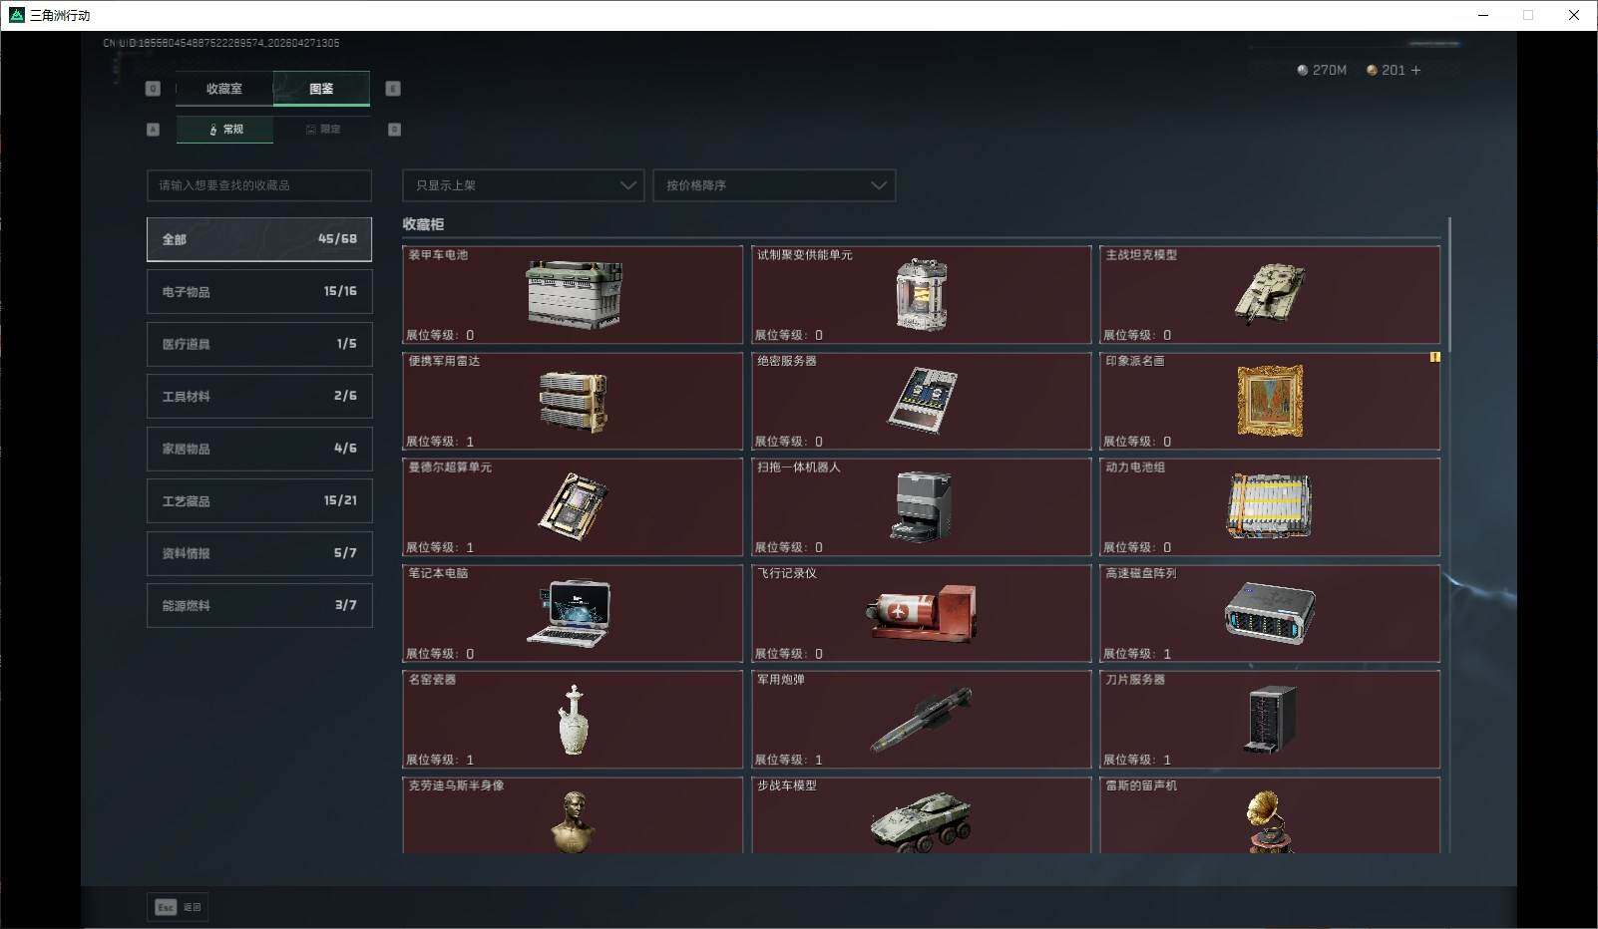Click the 201 premium currency balance
The height and width of the screenshot is (929, 1598).
pyautogui.click(x=1386, y=70)
